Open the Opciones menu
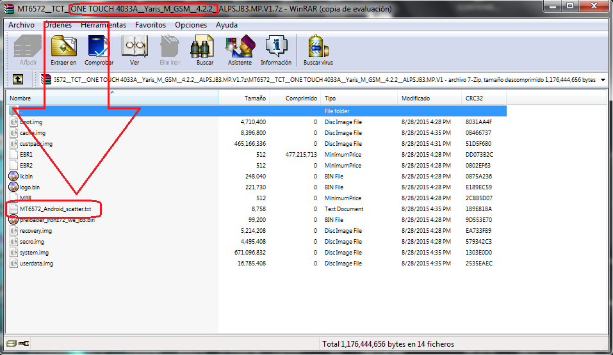This screenshot has width=613, height=355. tap(191, 24)
